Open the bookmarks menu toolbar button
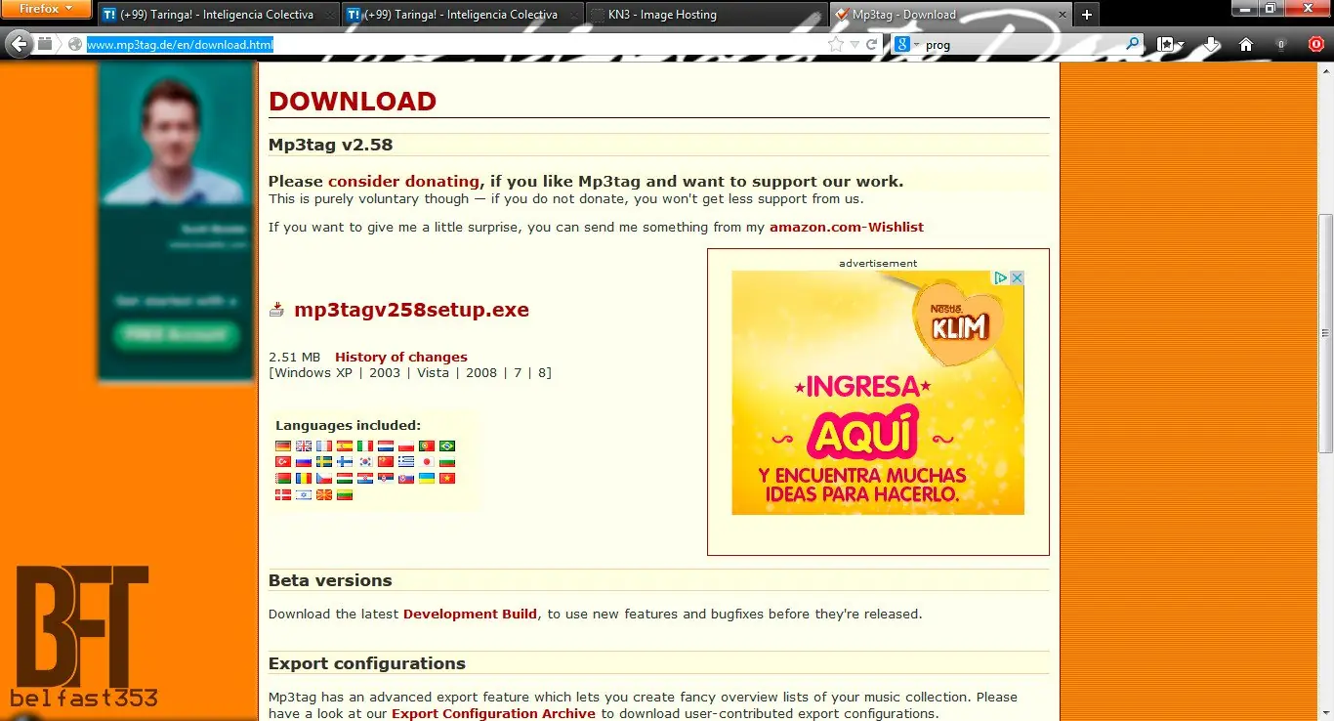Image resolution: width=1334 pixels, height=721 pixels. [1164, 44]
